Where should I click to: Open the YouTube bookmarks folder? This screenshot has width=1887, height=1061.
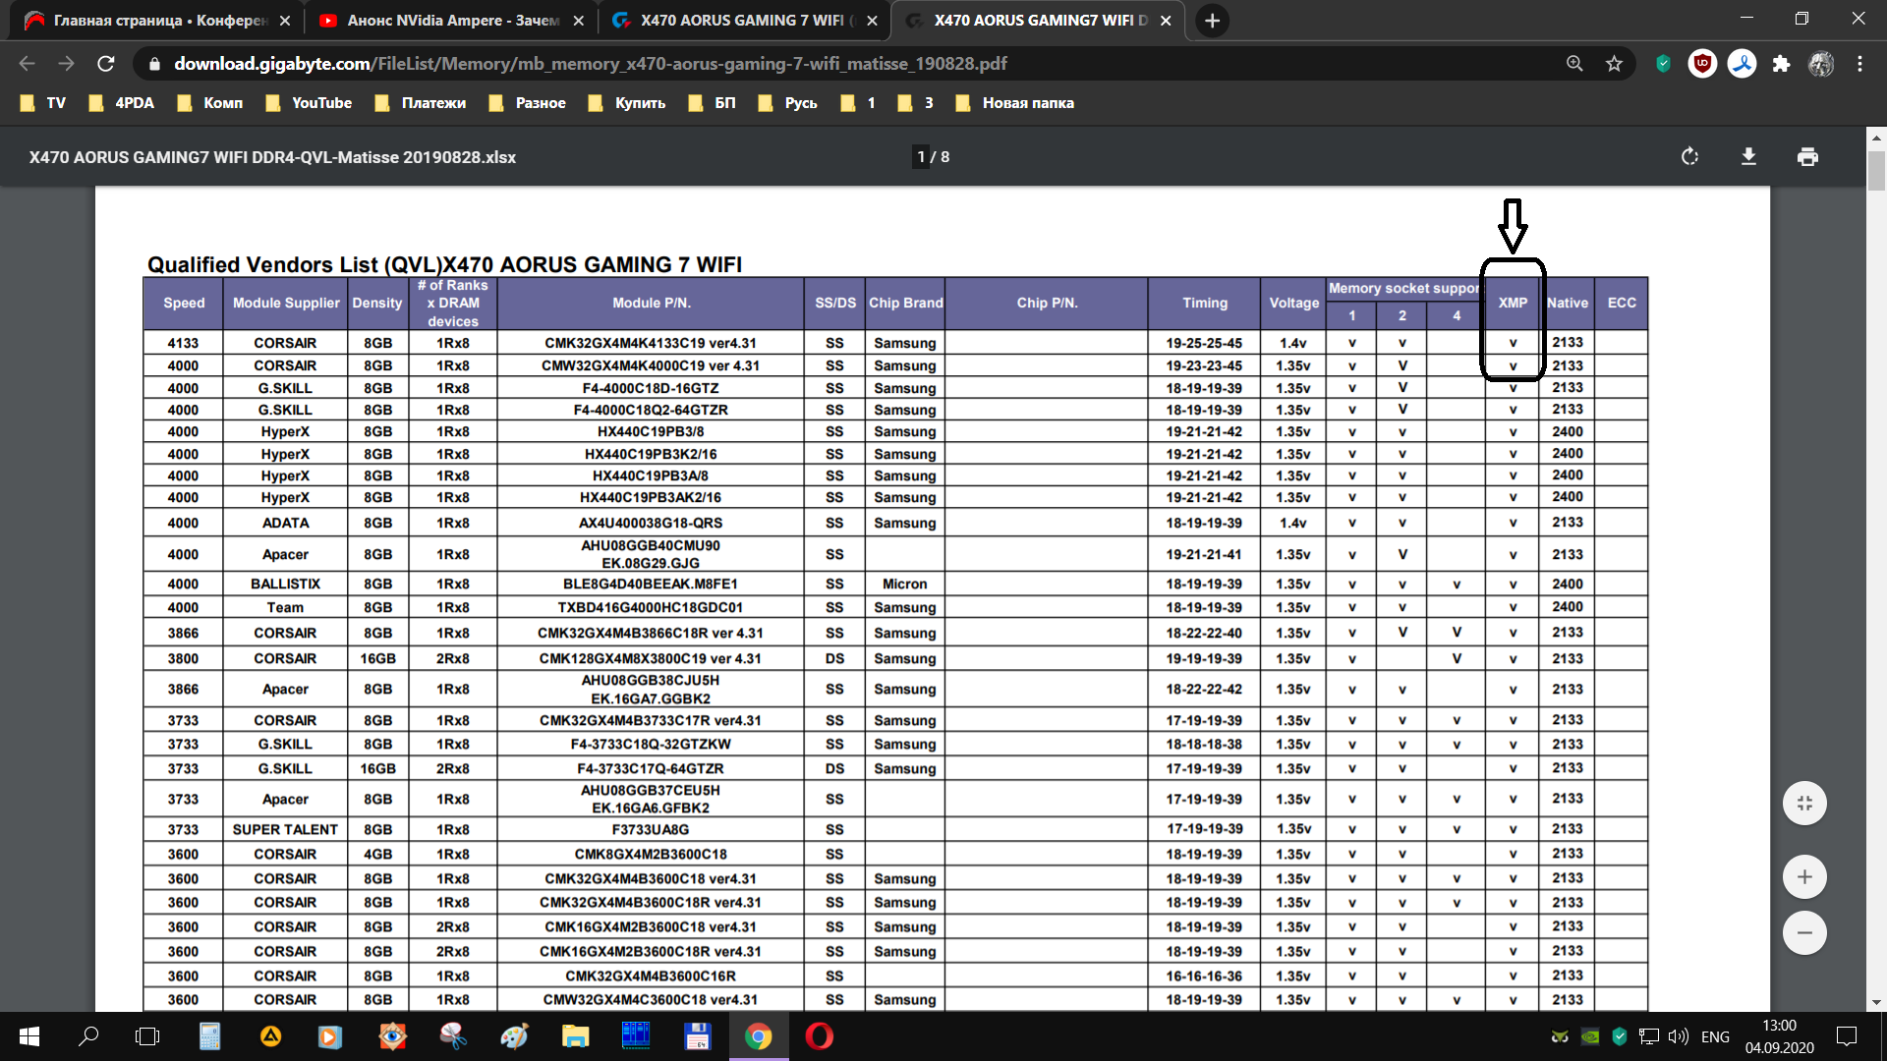pyautogui.click(x=309, y=103)
